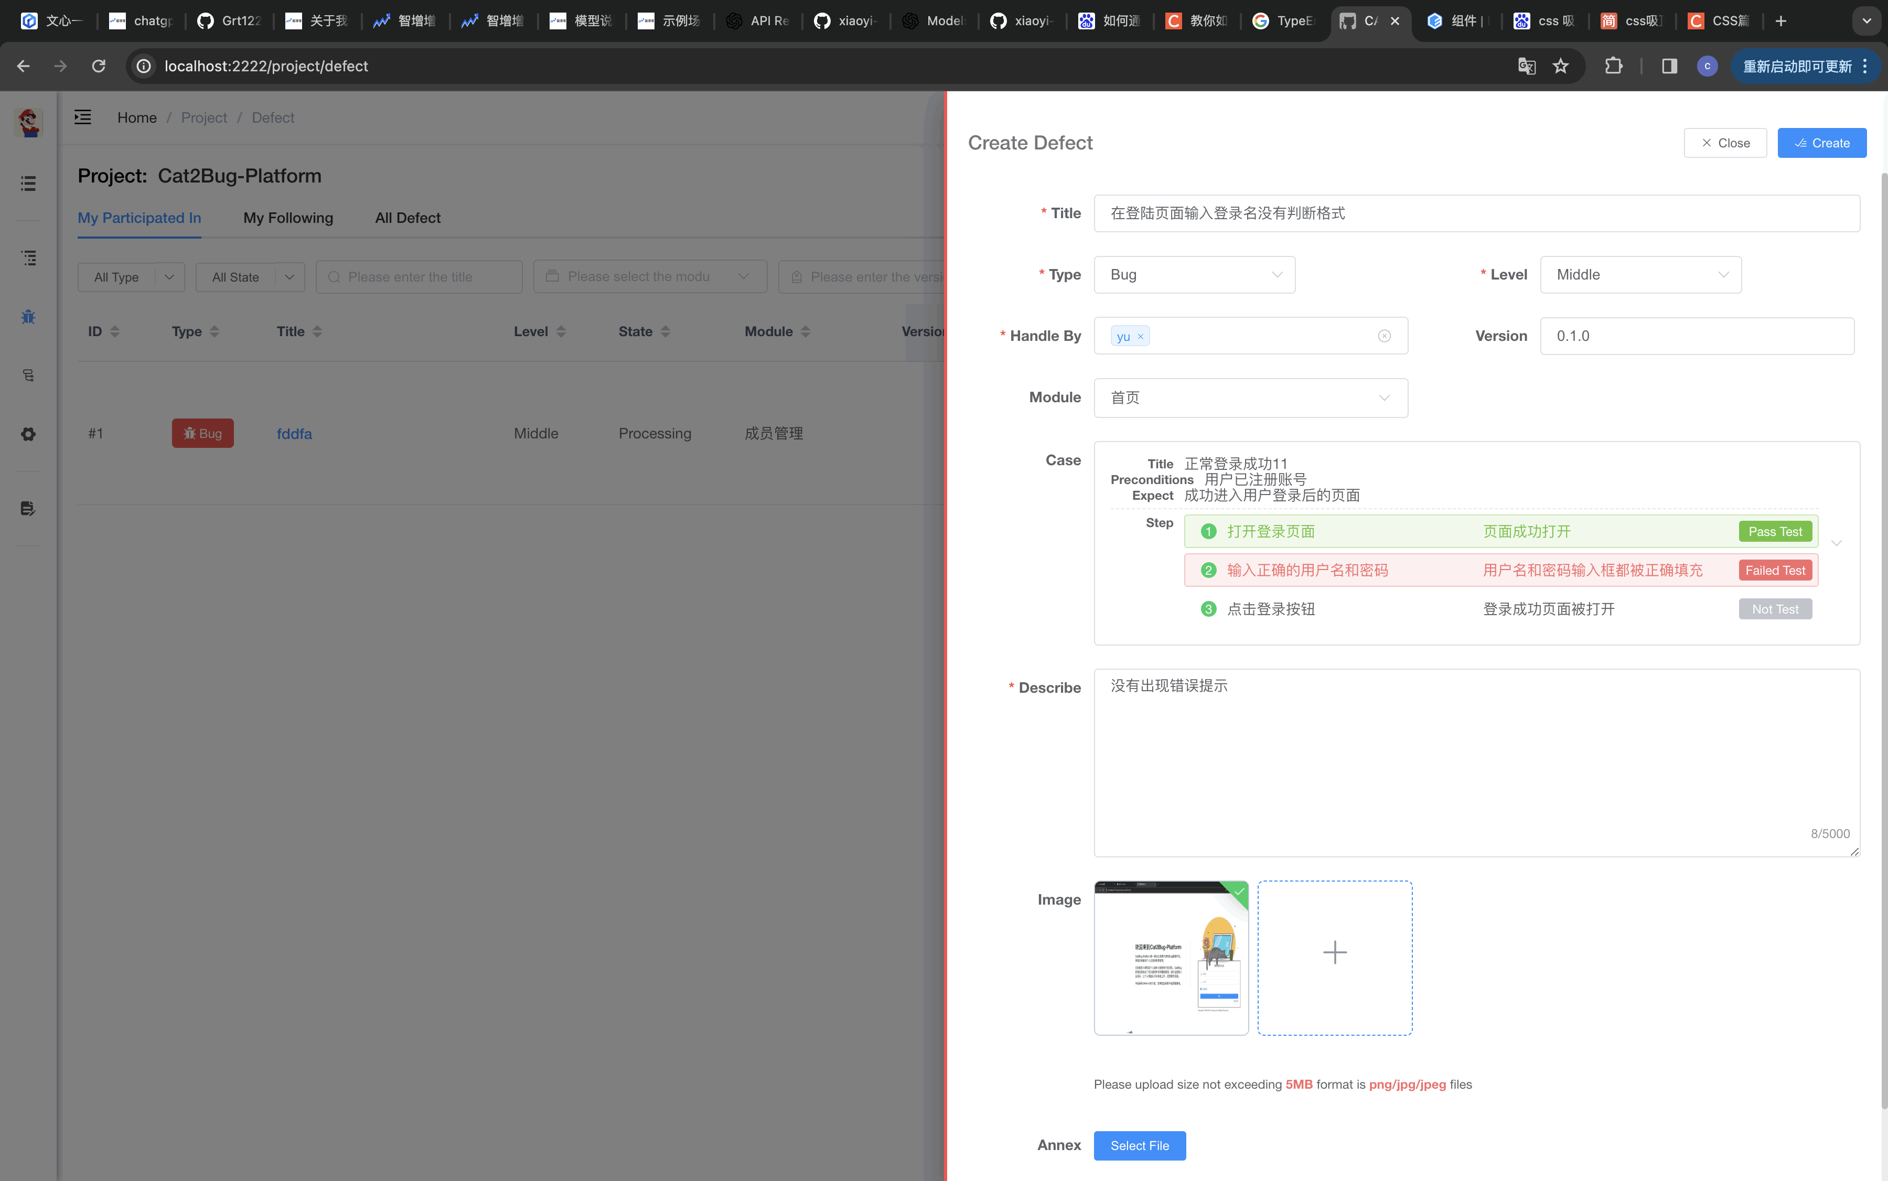The width and height of the screenshot is (1888, 1181).
Task: Reload the page with refresh icon
Action: (99, 66)
